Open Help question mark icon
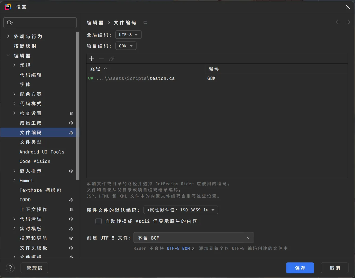This screenshot has height=278, width=355. pyautogui.click(x=10, y=268)
